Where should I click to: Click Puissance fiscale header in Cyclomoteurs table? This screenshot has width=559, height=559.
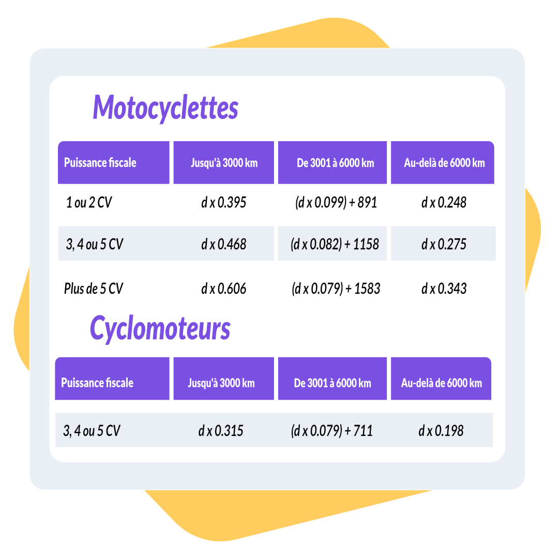pos(97,383)
